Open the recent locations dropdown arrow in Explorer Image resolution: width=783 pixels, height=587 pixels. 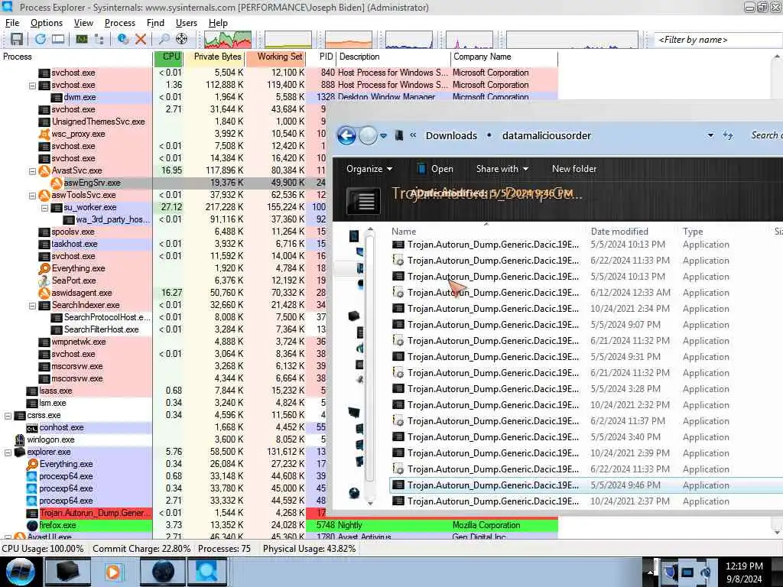coord(384,136)
